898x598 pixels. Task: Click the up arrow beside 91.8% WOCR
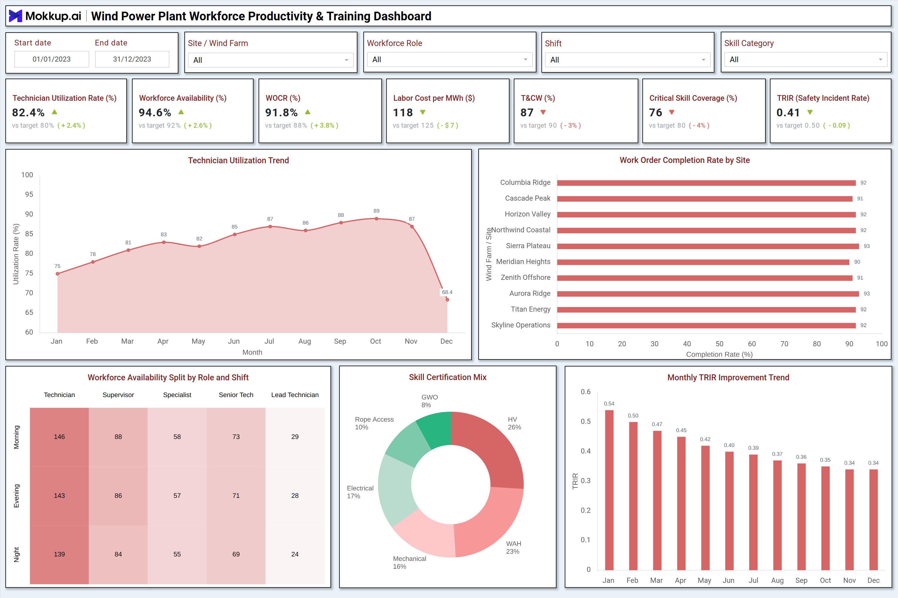[x=308, y=112]
